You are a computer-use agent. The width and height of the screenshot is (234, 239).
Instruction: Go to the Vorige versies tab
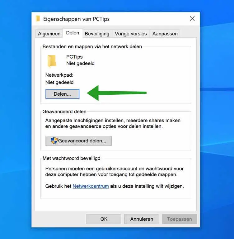coord(131,34)
